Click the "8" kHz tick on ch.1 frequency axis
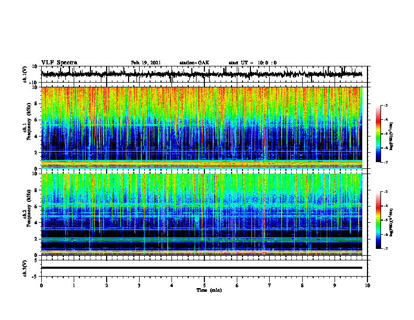 pos(37,104)
